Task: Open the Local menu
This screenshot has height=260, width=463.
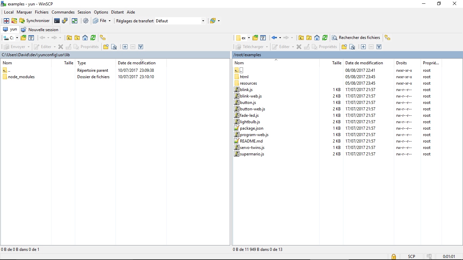Action: tap(9, 12)
